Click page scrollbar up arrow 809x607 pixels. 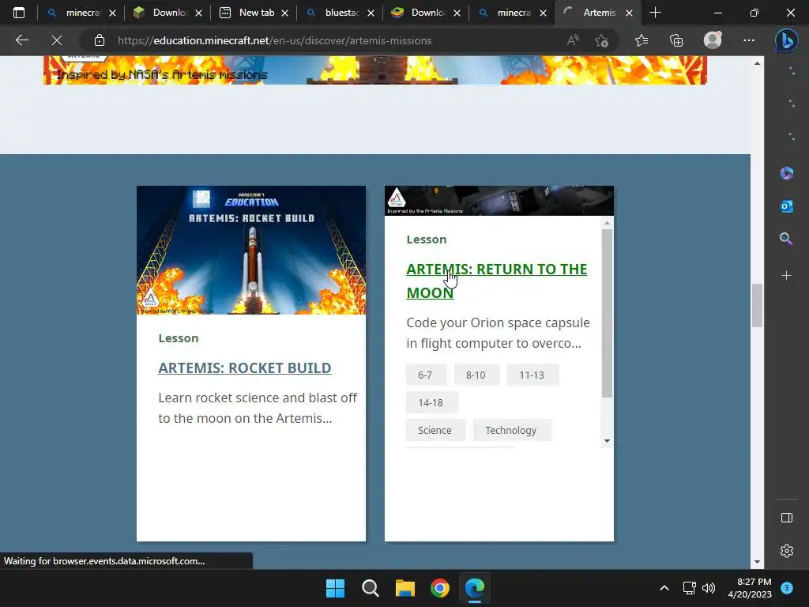tap(757, 63)
